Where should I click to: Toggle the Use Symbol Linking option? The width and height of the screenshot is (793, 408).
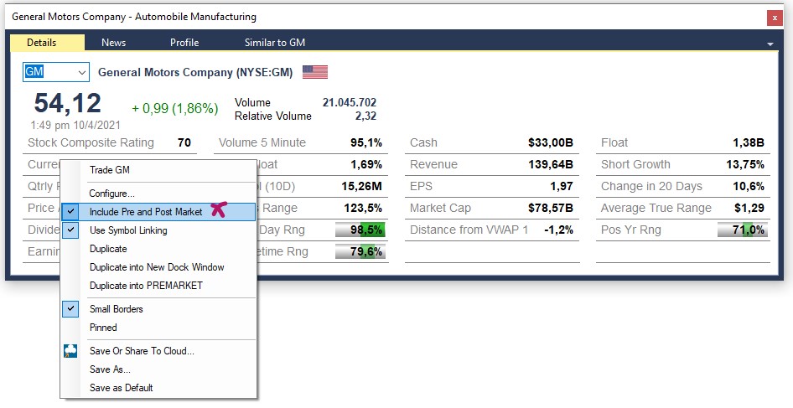tap(128, 230)
